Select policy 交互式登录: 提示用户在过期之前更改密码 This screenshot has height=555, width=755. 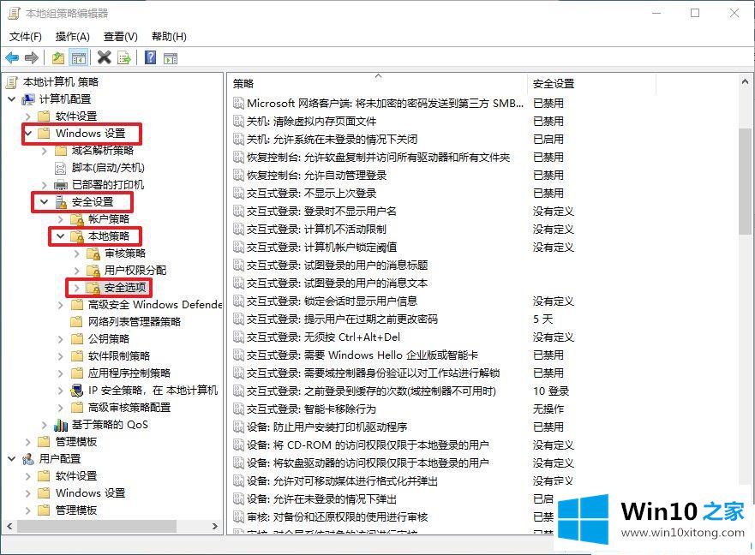click(x=342, y=319)
